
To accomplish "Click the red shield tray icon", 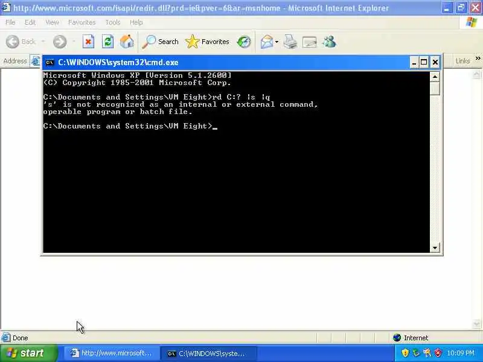I will pos(438,353).
